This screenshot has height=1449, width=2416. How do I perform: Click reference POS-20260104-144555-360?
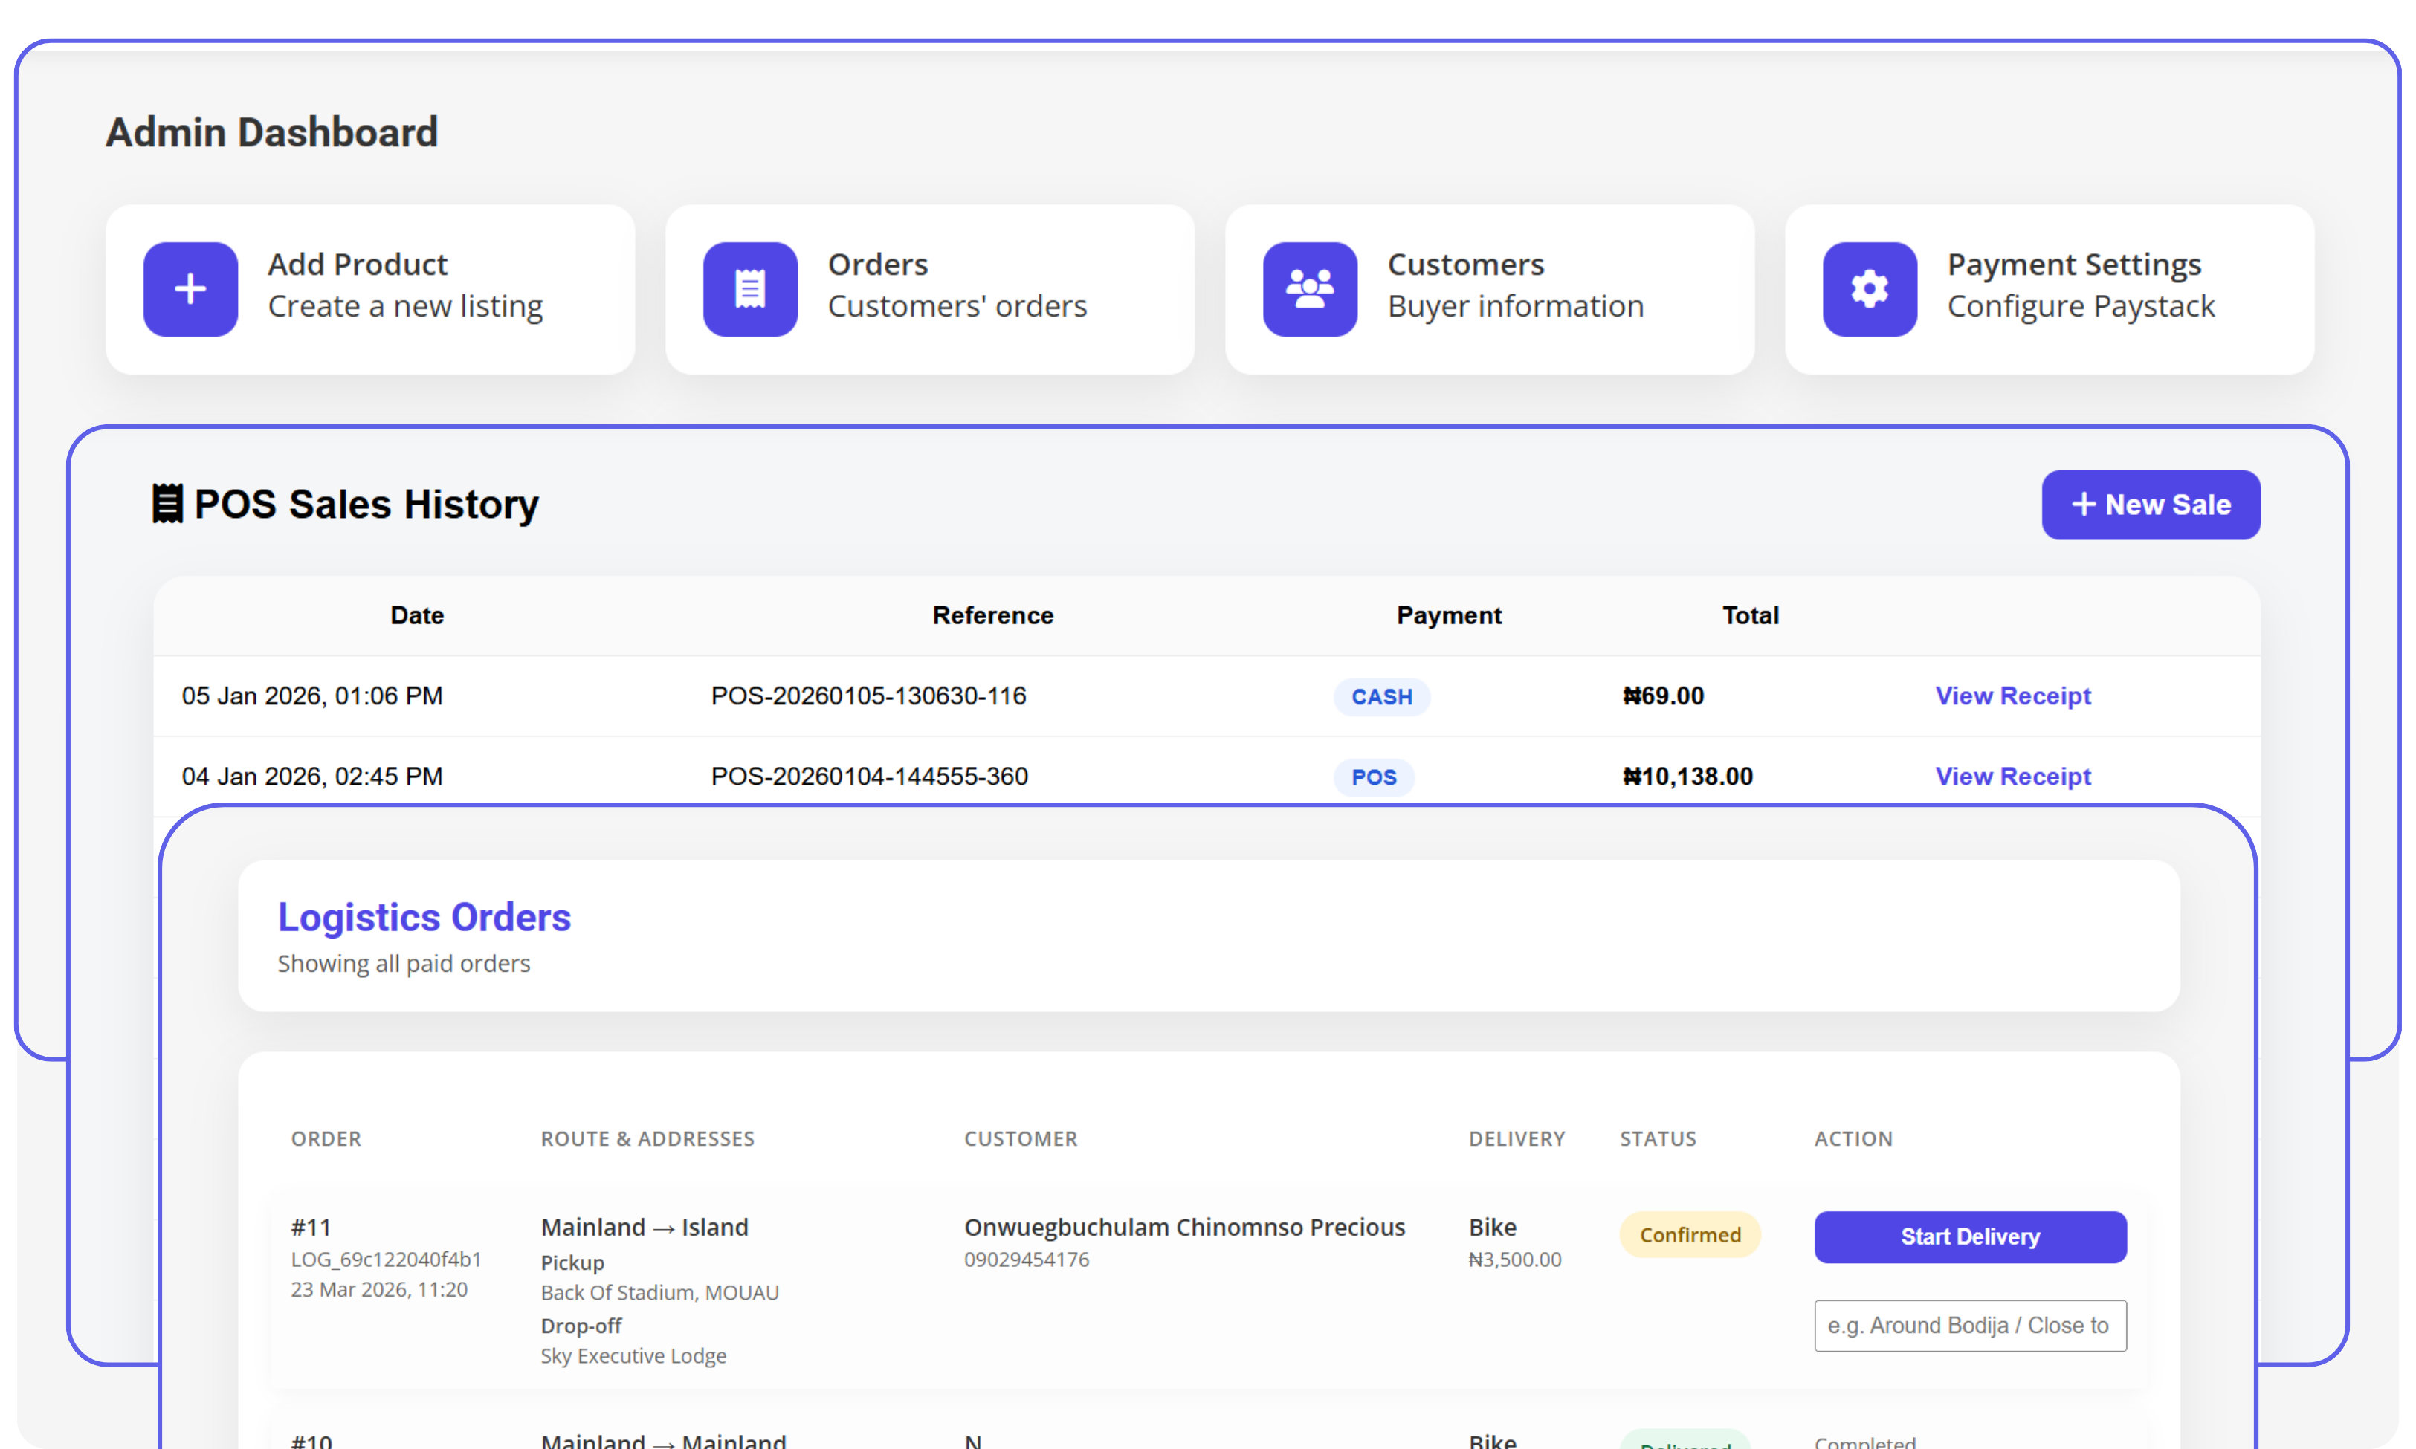(x=869, y=777)
